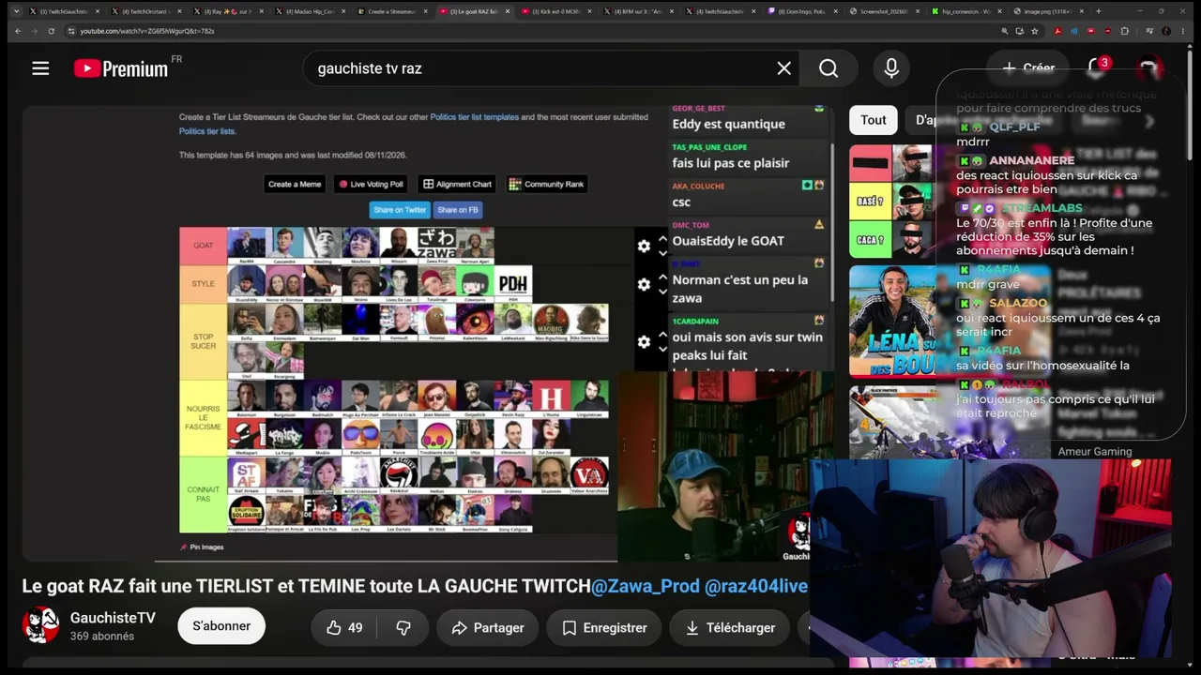The image size is (1201, 675).
Task: Switch to the 'BFM sur X' browser tab
Action: [x=638, y=11]
